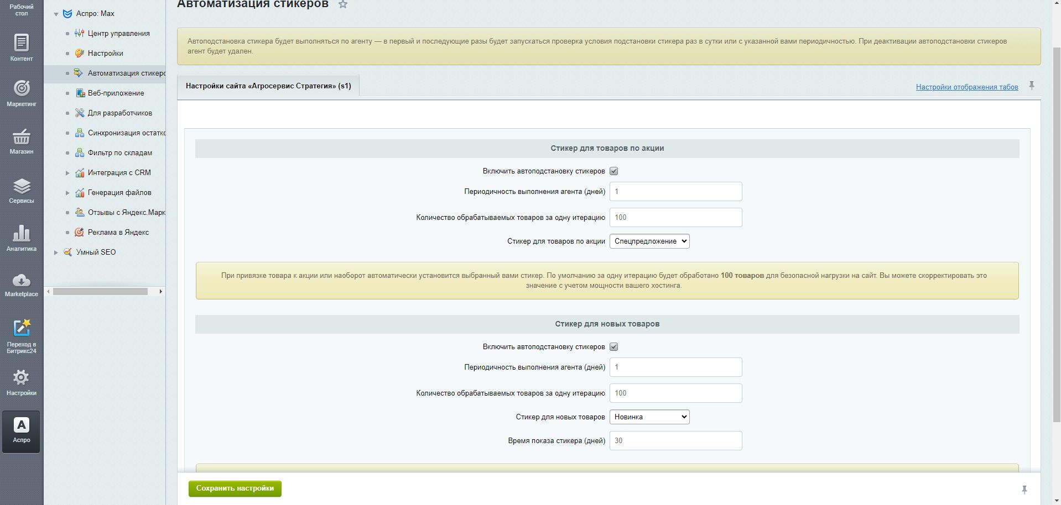Click the Стикер для товаров по акции section header

point(607,148)
